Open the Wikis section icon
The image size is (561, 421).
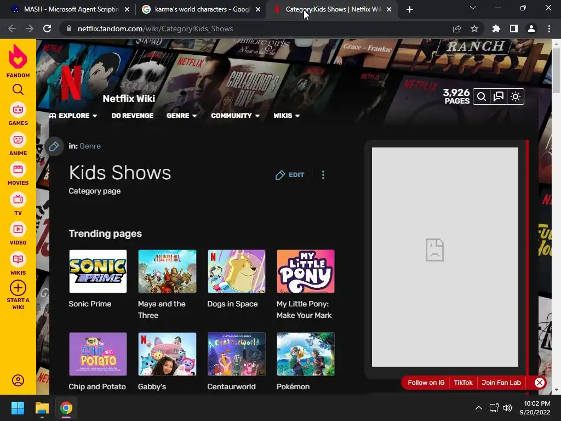coord(18,259)
